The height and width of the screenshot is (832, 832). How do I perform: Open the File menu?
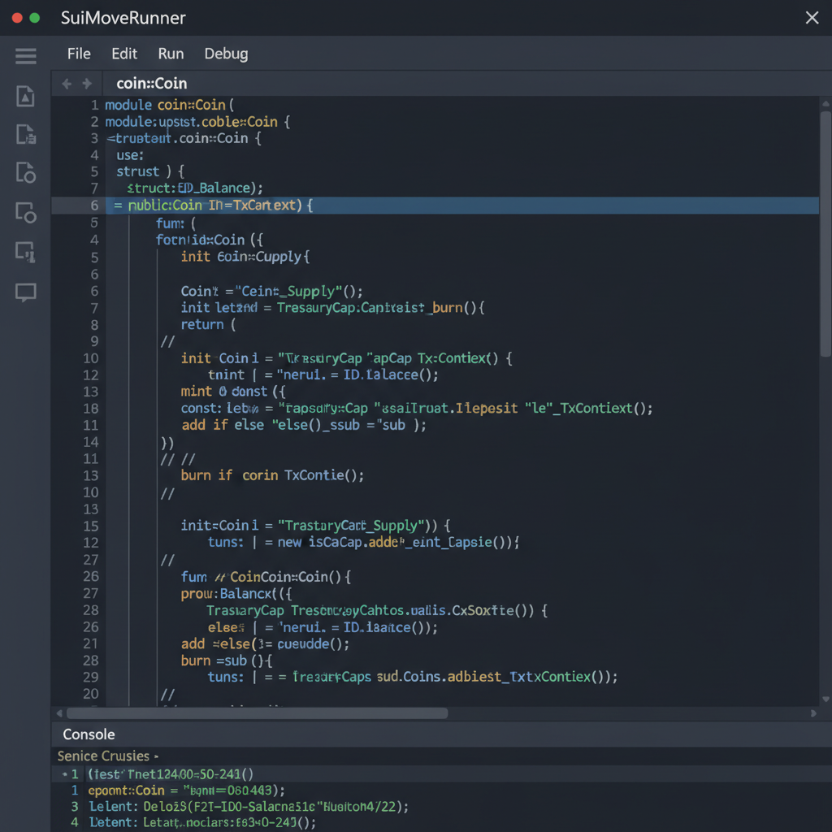pyautogui.click(x=78, y=54)
